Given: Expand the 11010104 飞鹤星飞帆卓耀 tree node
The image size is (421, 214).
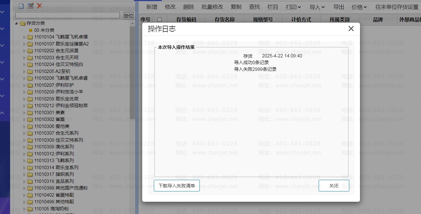Looking at the screenshot, I should [x=25, y=37].
